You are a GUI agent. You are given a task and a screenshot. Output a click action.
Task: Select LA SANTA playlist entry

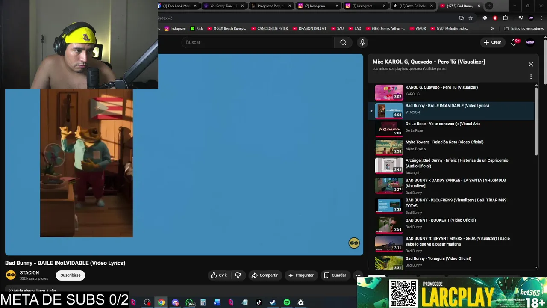pyautogui.click(x=452, y=186)
